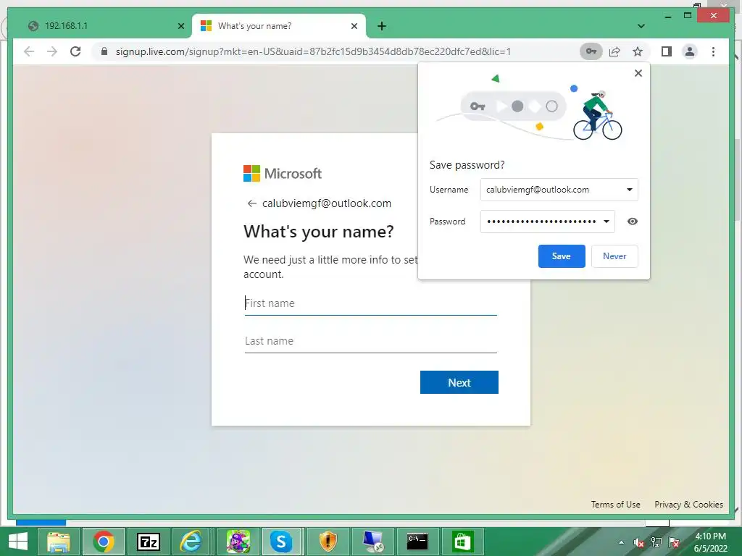Click the Action Center flag icon
Image resolution: width=742 pixels, height=556 pixels.
[x=675, y=542]
